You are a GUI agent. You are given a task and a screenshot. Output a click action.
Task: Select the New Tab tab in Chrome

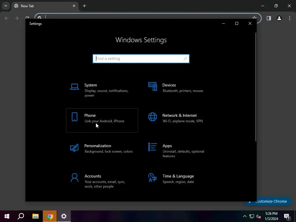(x=45, y=6)
